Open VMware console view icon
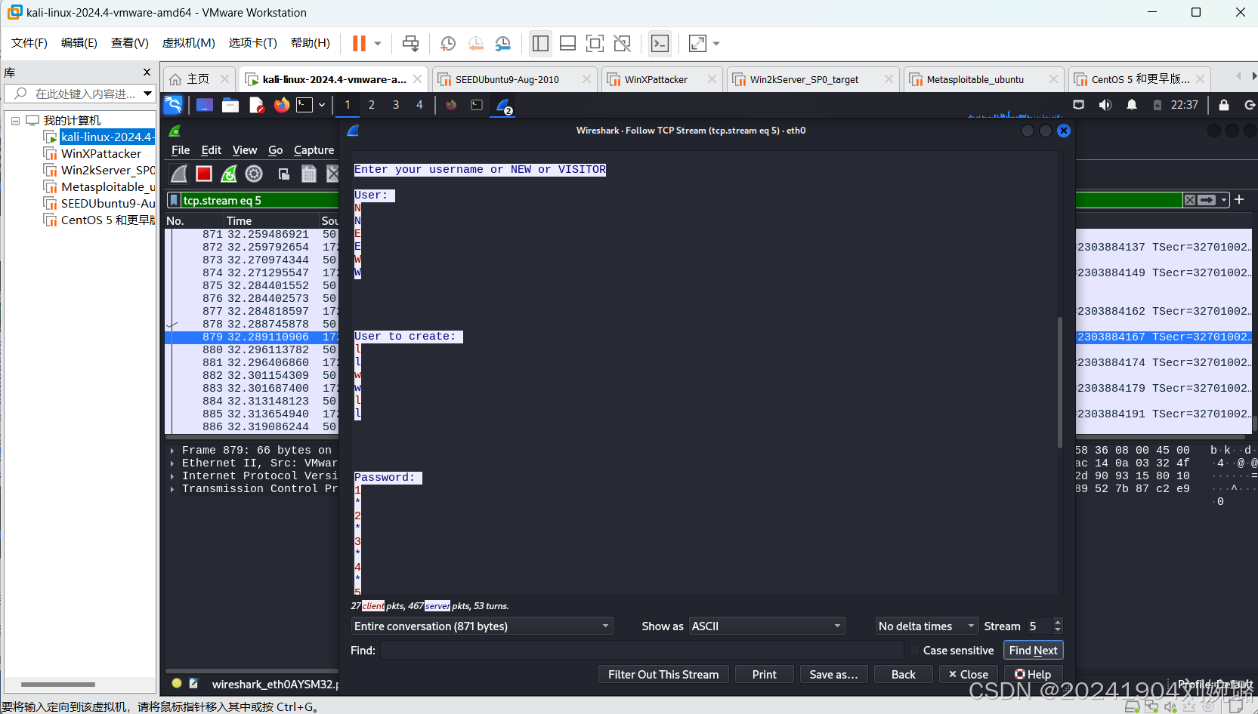The height and width of the screenshot is (714, 1258). 660,44
